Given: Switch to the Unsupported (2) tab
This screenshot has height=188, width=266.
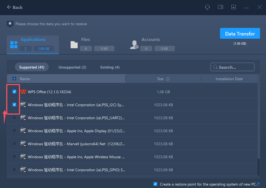Looking at the screenshot, I should [x=72, y=67].
